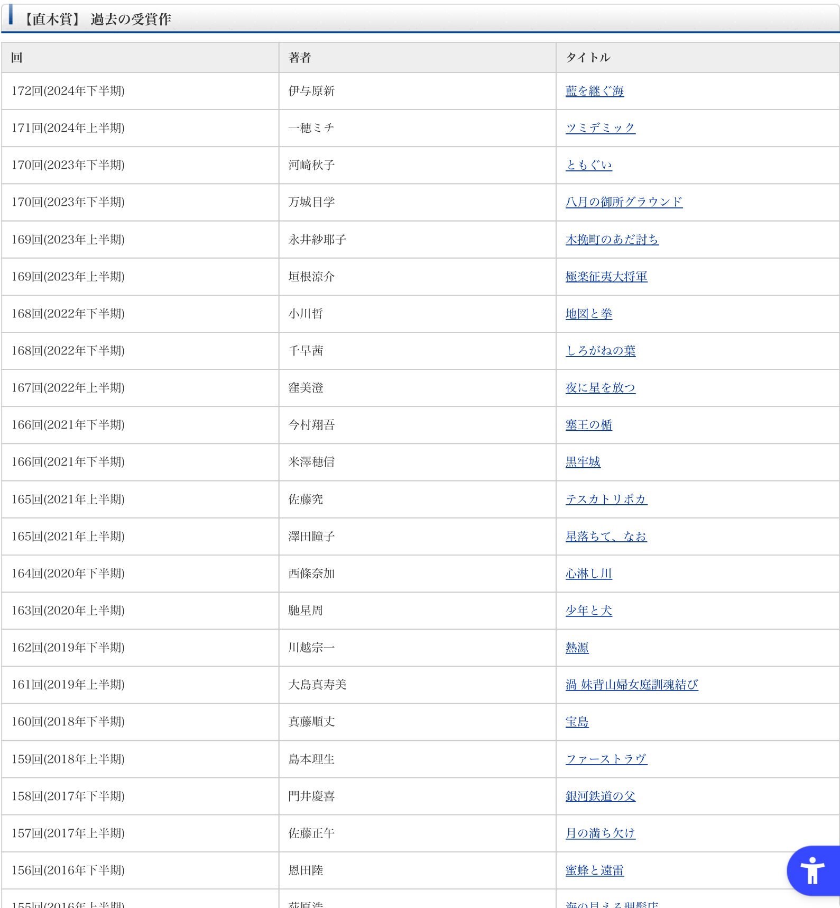Click the title link 塞王の楯

(x=589, y=425)
